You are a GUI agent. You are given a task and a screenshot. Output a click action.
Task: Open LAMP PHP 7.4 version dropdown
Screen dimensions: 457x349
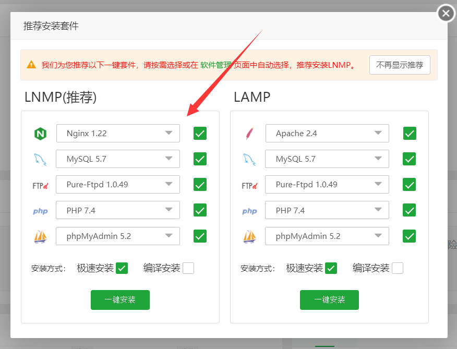pyautogui.click(x=327, y=210)
